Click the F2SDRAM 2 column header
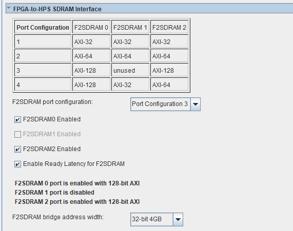 pyautogui.click(x=169, y=28)
